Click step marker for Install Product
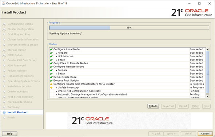The width and height of the screenshot is (215, 137). coord(4,113)
